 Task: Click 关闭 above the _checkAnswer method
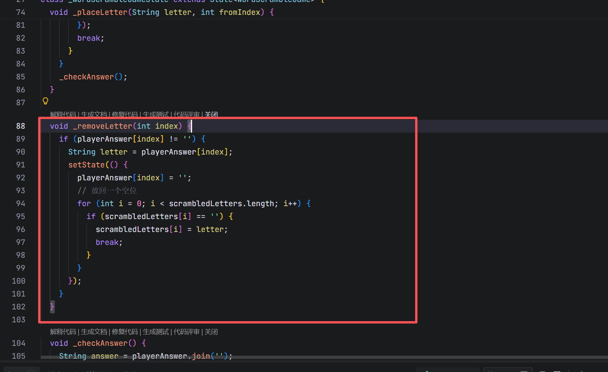(211, 332)
